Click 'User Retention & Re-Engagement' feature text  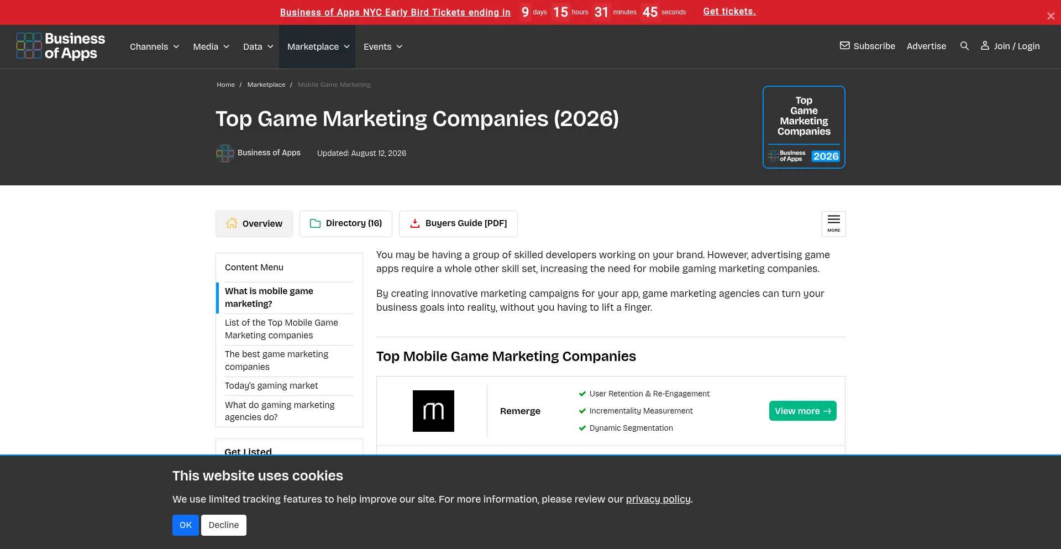pyautogui.click(x=649, y=394)
